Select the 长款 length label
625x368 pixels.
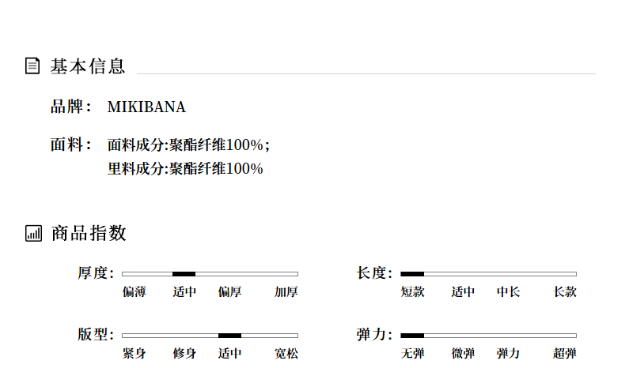point(565,292)
